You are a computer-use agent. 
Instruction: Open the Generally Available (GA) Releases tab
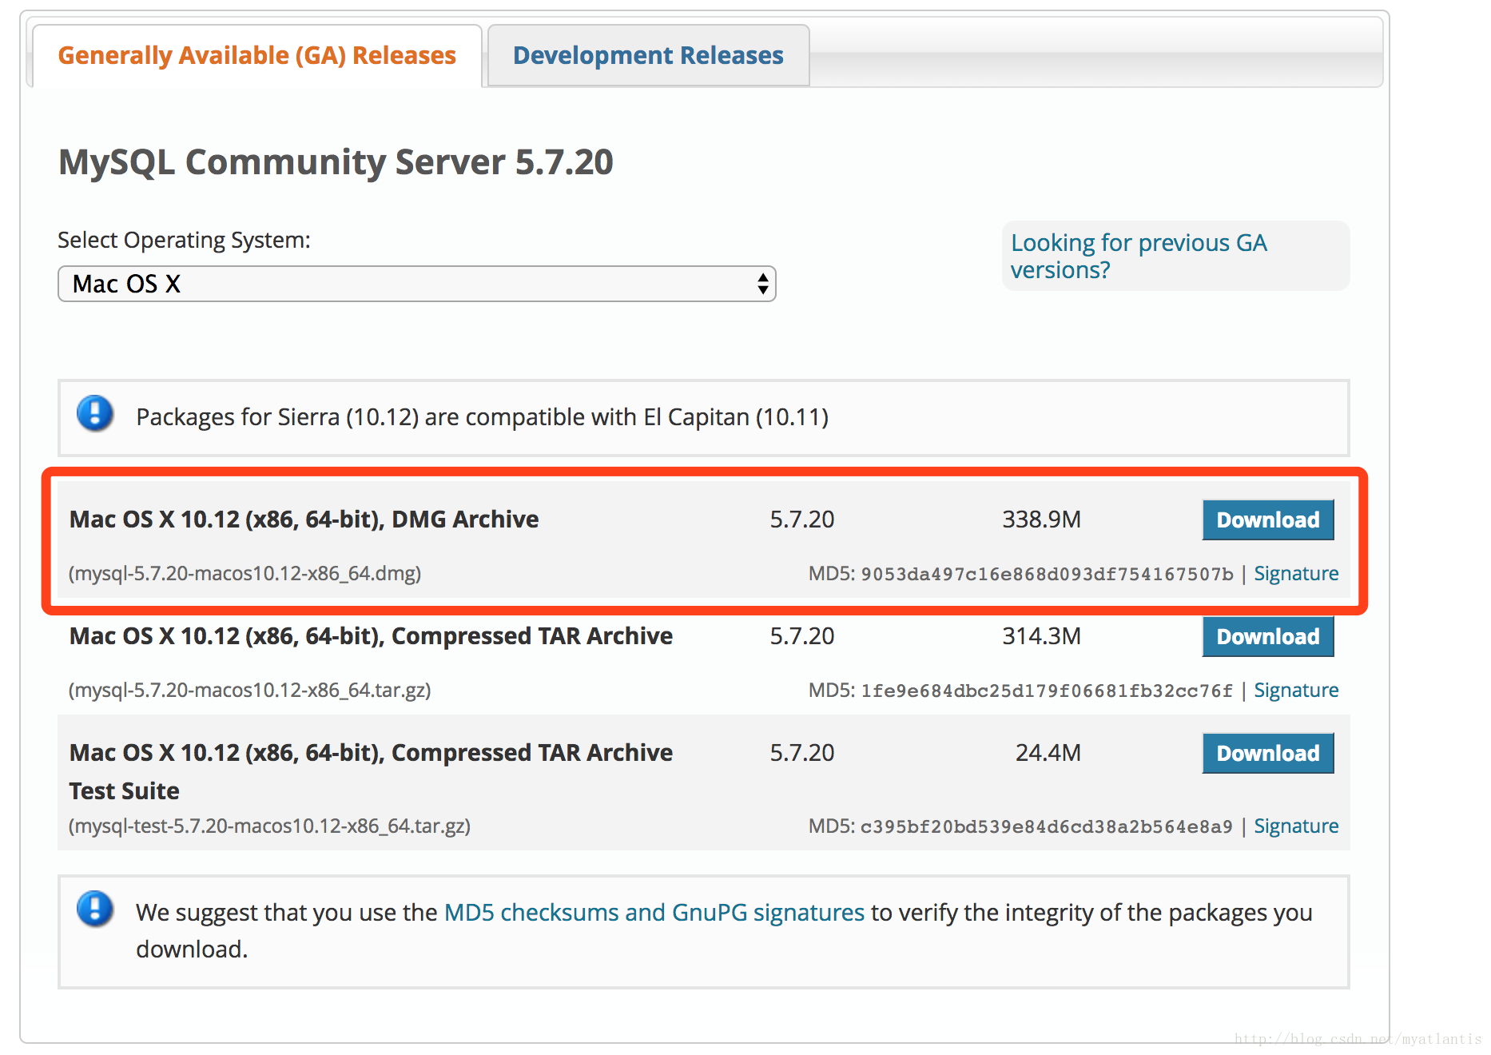(256, 55)
